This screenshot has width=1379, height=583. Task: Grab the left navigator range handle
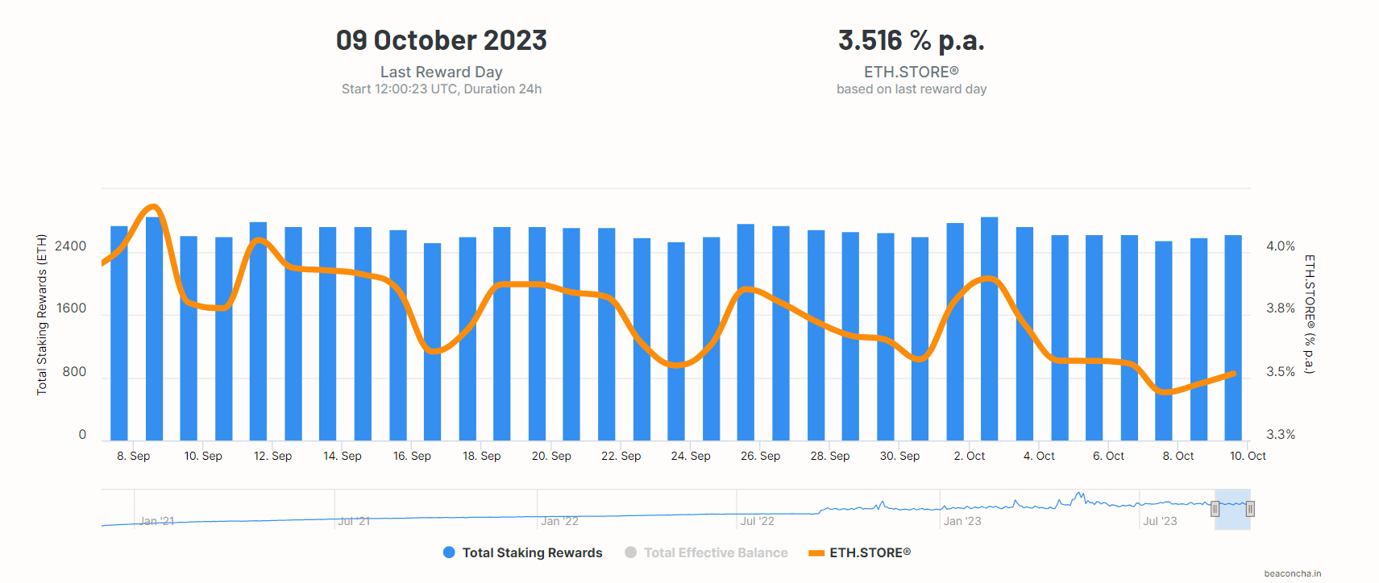(x=1215, y=509)
